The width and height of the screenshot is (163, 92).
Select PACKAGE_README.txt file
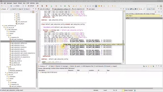point(16,71)
